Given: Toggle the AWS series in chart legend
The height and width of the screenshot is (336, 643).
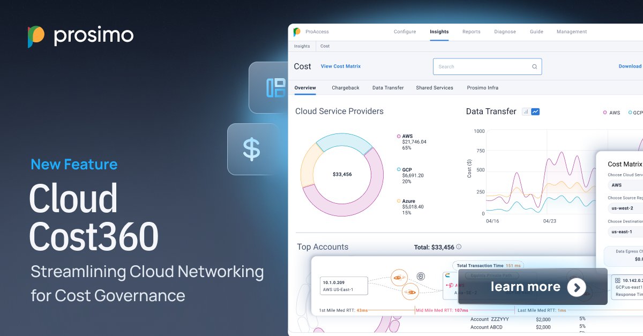Looking at the screenshot, I should 611,113.
